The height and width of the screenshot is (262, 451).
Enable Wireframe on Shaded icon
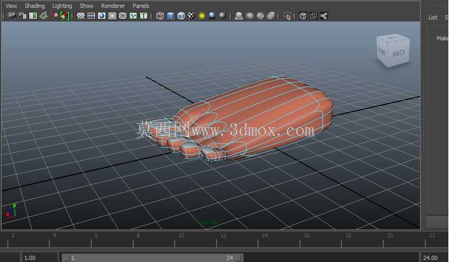[x=181, y=16]
